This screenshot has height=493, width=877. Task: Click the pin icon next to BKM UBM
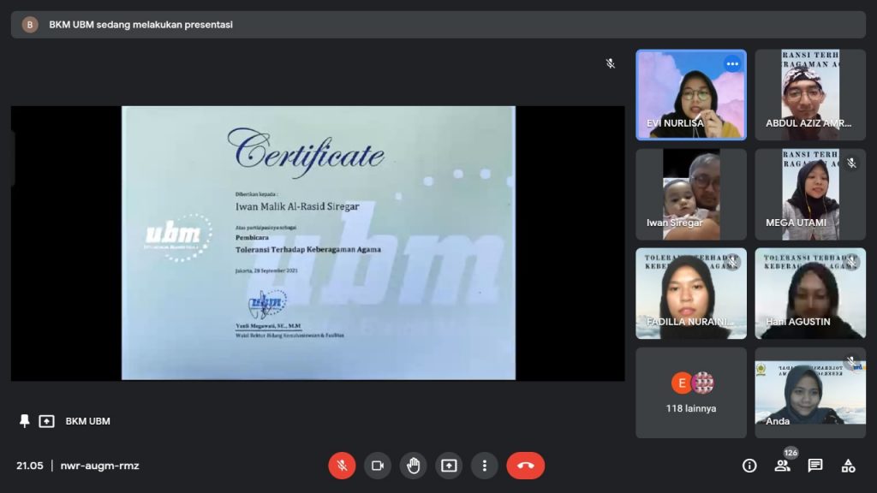click(24, 421)
